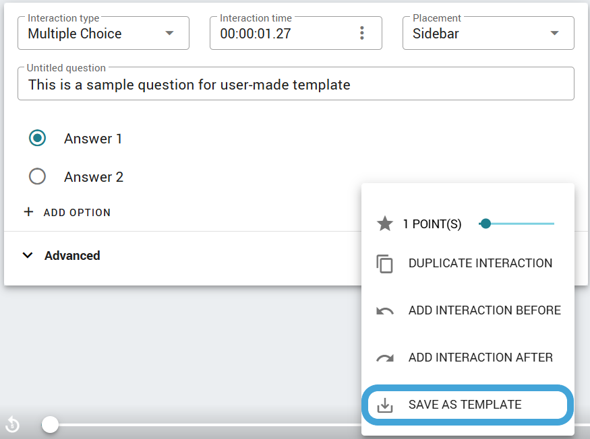
Task: Click the star points icon
Action: pos(384,224)
